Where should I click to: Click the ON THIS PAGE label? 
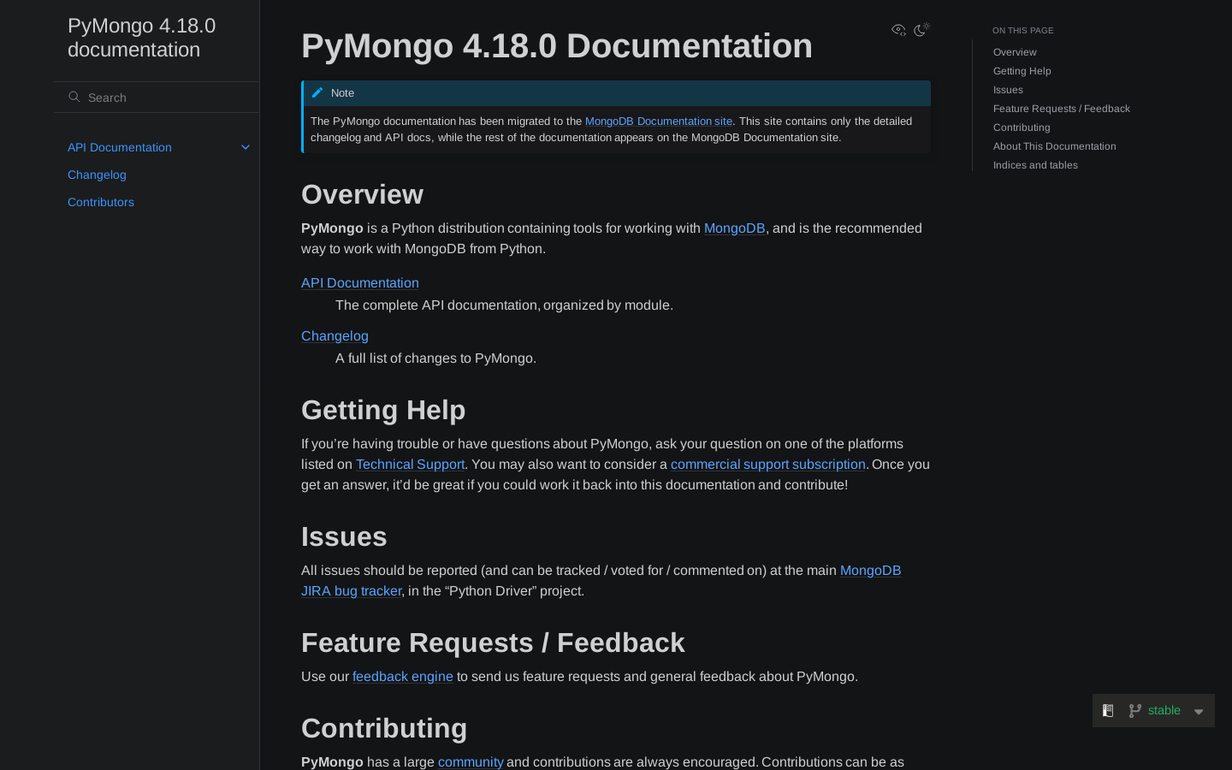[x=1023, y=31]
